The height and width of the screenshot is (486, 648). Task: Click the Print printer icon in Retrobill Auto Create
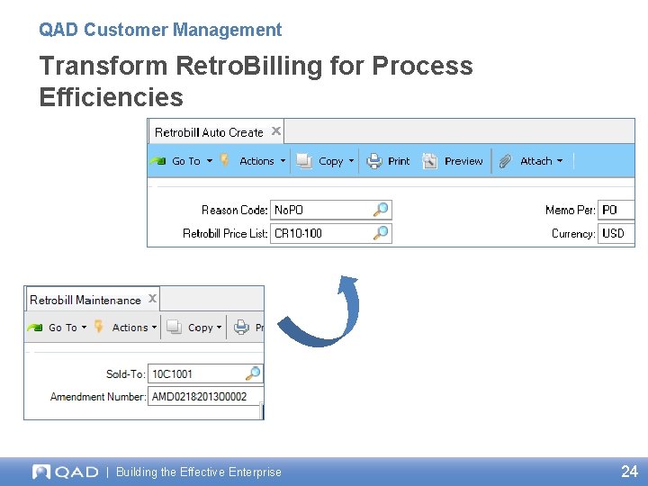[374, 161]
